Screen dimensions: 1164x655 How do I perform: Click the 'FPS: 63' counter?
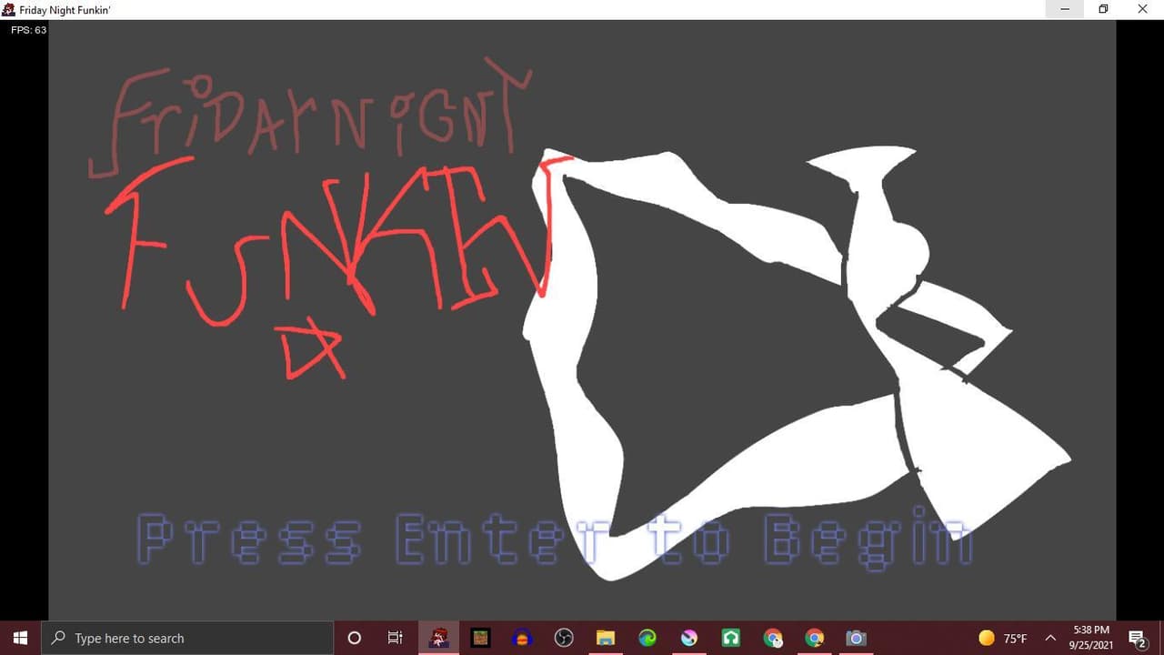point(28,30)
